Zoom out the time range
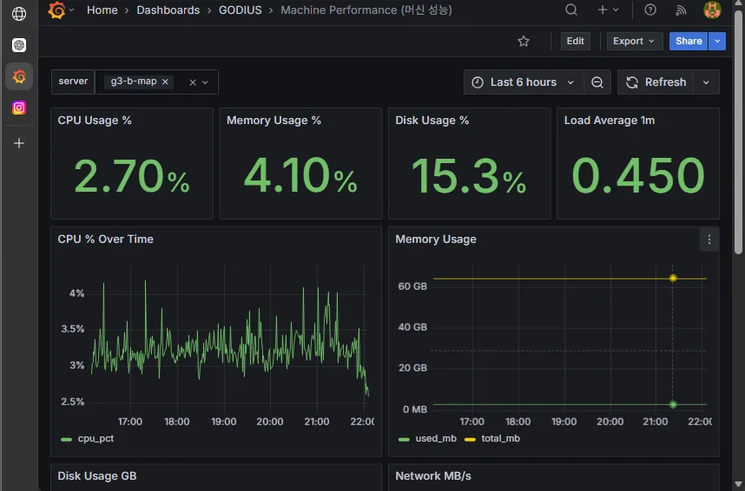745x491 pixels. pos(597,82)
